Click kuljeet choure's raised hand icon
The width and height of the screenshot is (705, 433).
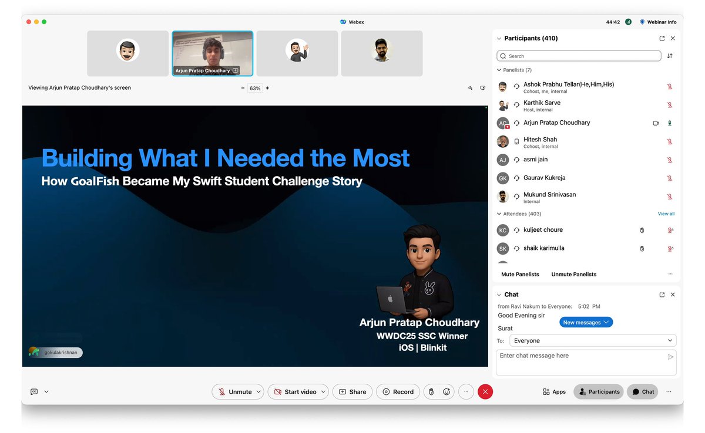click(642, 231)
